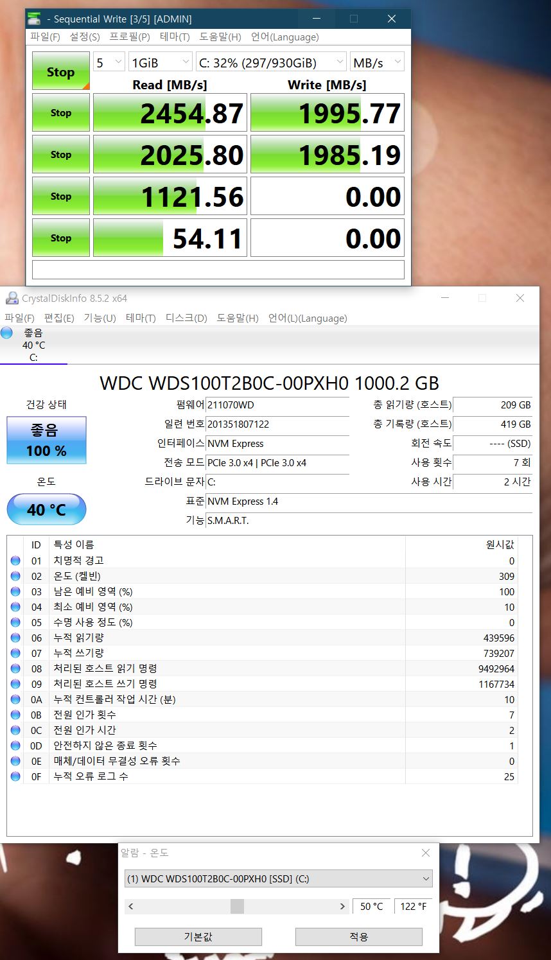This screenshot has width=551, height=960.
Task: Open 기능(U) menu in CrystalDiskInfo
Action: [x=100, y=318]
